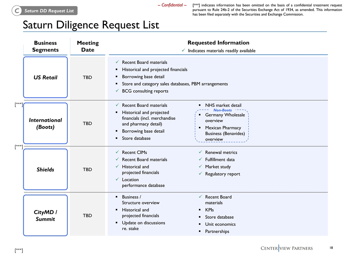Click checkmark beside Shields Historical and projected financials
The height and width of the screenshot is (258, 344).
pos(118,166)
